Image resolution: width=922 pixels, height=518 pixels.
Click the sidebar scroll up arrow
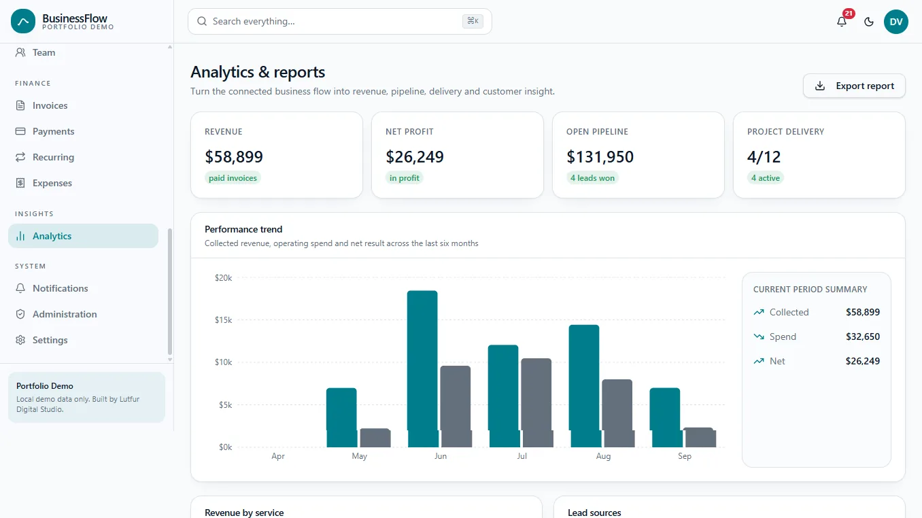(170, 47)
